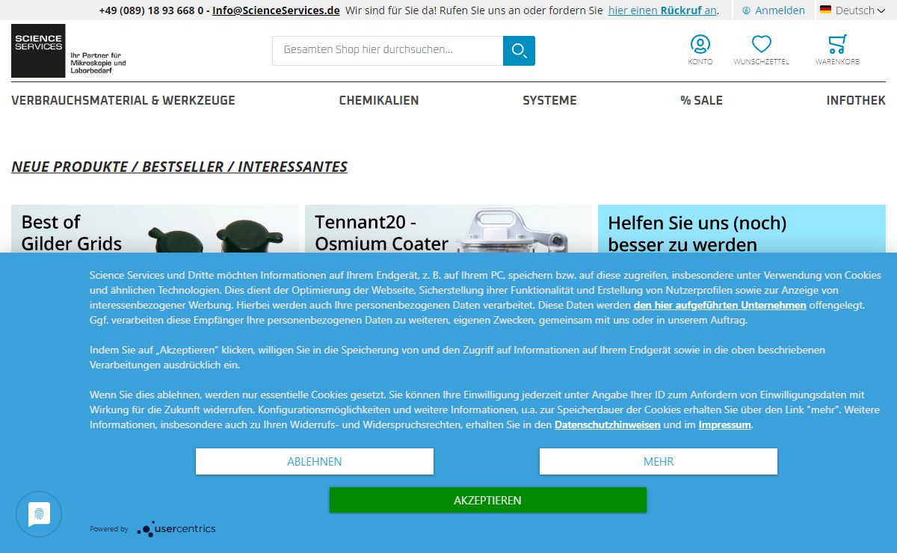This screenshot has height=553, width=897.
Task: Open 'den hier aufgeführten Unternehmen' link
Action: pyautogui.click(x=720, y=305)
